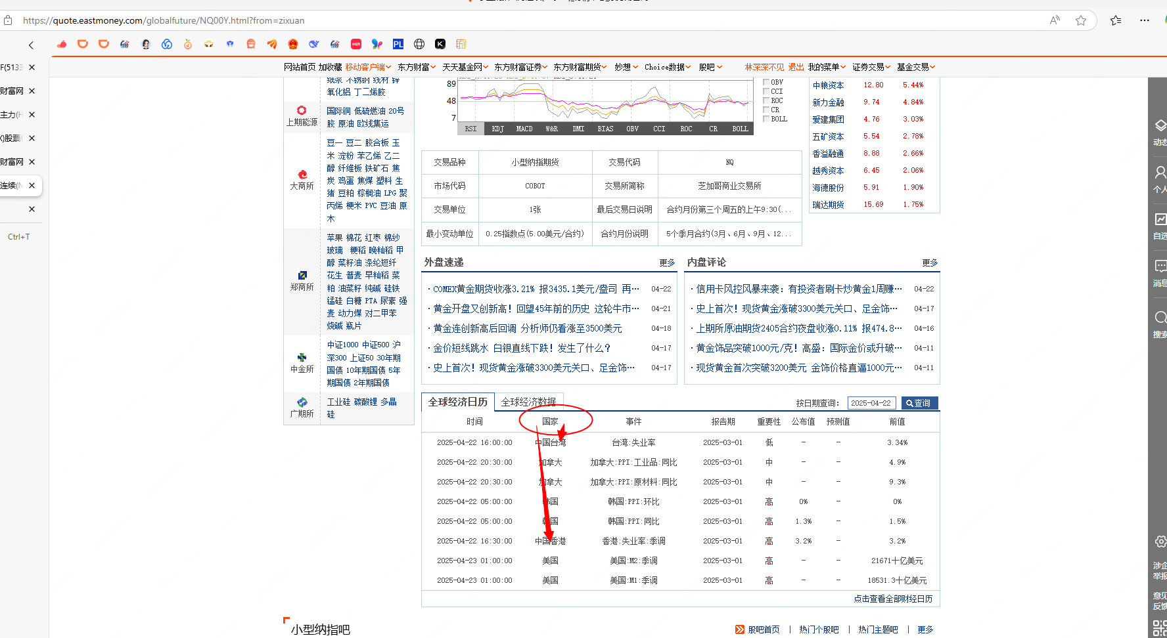This screenshot has width=1167, height=638.
Task: Open 点击查看全部财经日历 link
Action: (893, 599)
